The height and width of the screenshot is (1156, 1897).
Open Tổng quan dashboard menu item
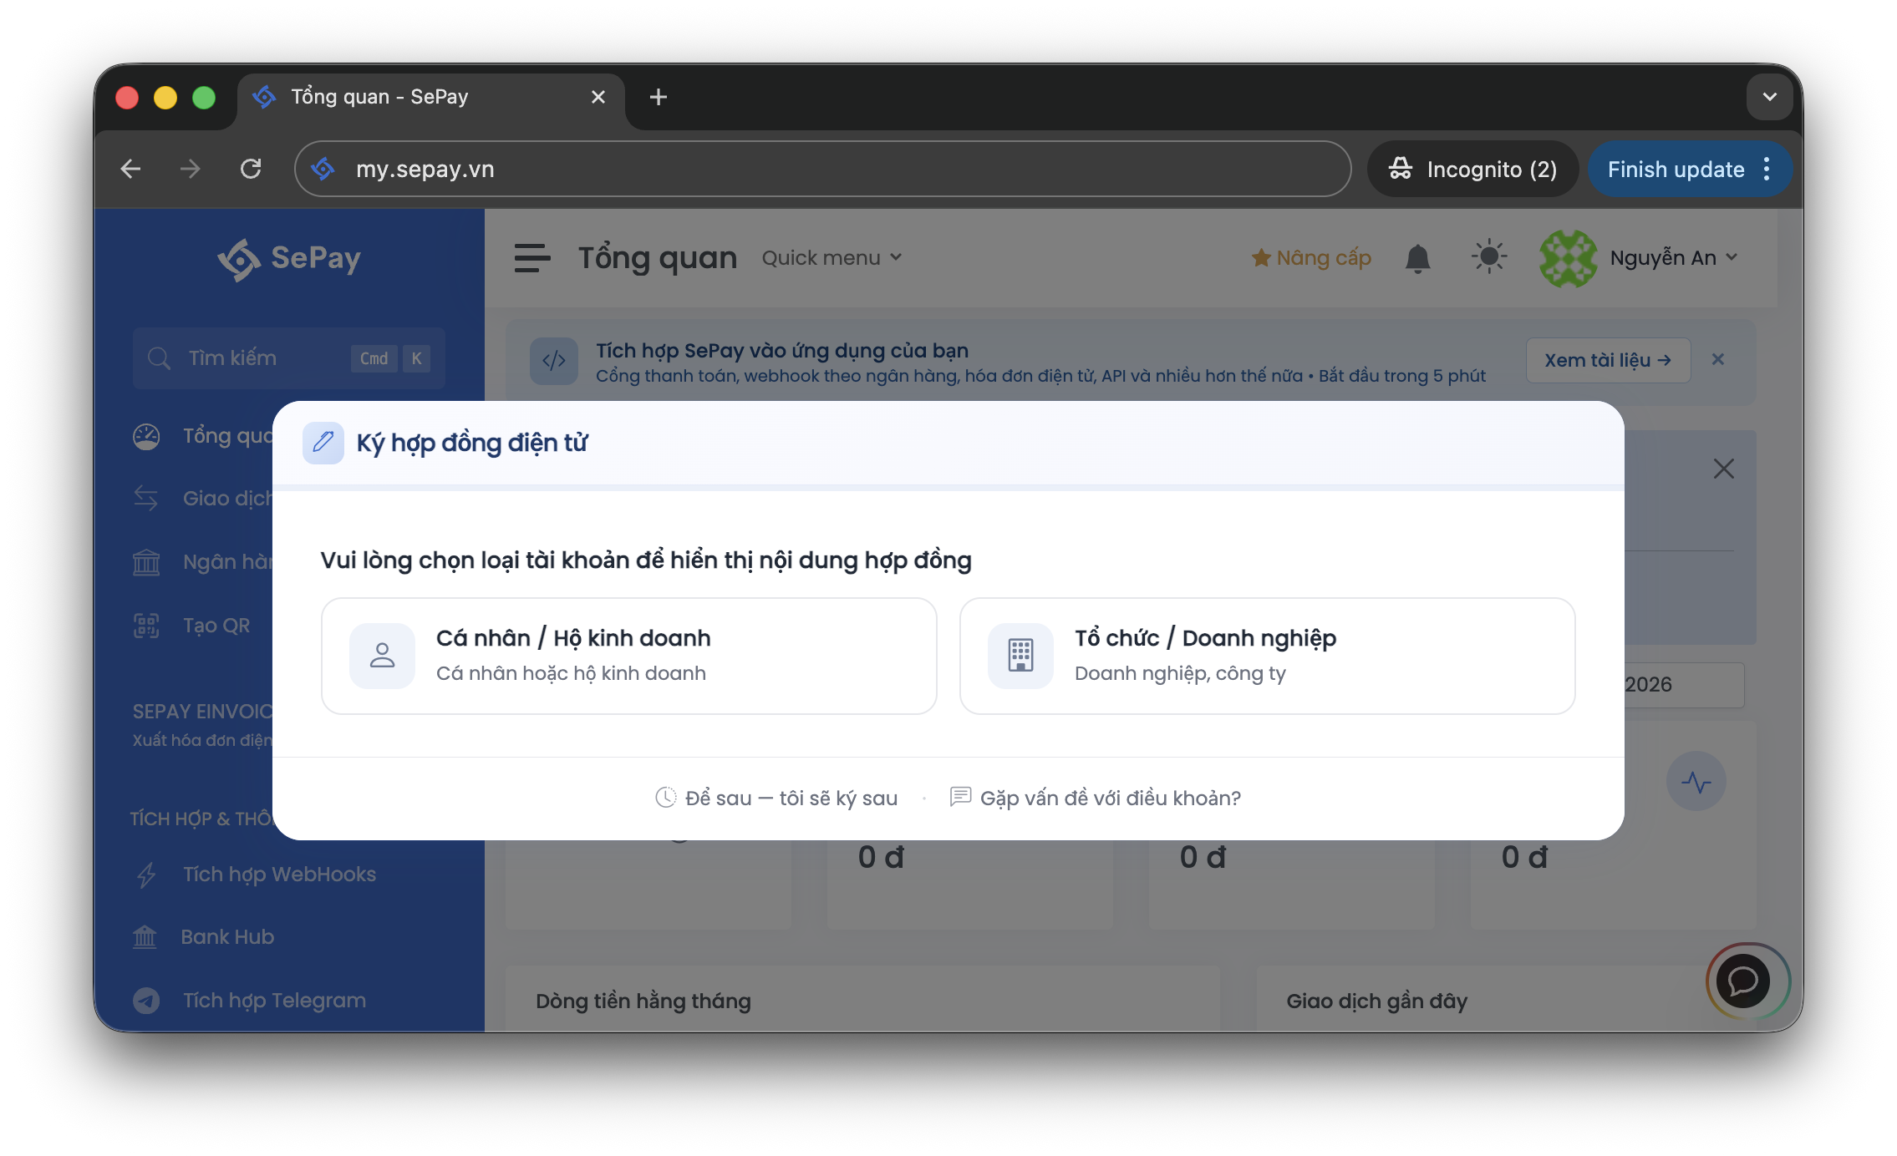(x=203, y=436)
